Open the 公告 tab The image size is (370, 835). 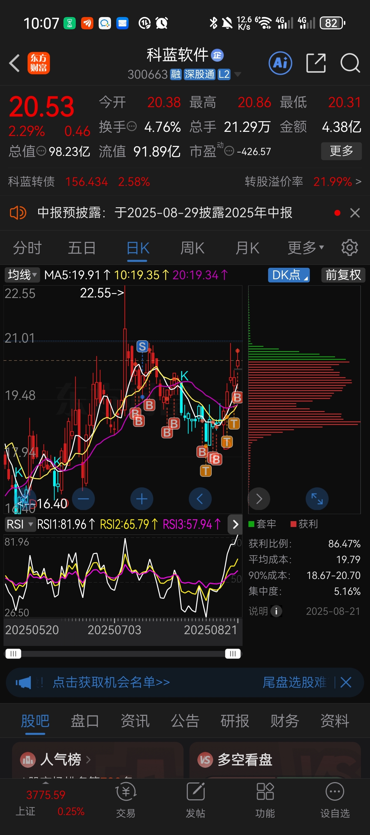pos(185,721)
